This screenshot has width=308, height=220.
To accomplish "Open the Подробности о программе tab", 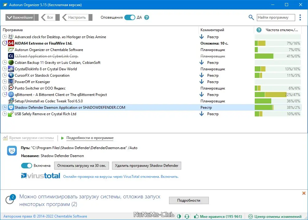I will pyautogui.click(x=90, y=138).
